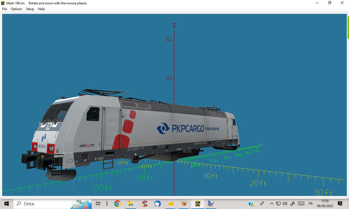Close the Mesh 186.im window
Image resolution: width=349 pixels, height=209 pixels.
tap(342, 3)
